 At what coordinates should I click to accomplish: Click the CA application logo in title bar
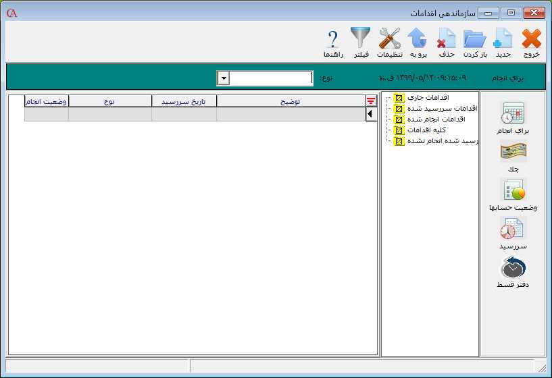[11, 13]
